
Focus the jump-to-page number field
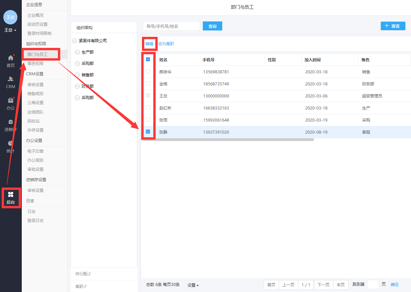[x=373, y=285]
